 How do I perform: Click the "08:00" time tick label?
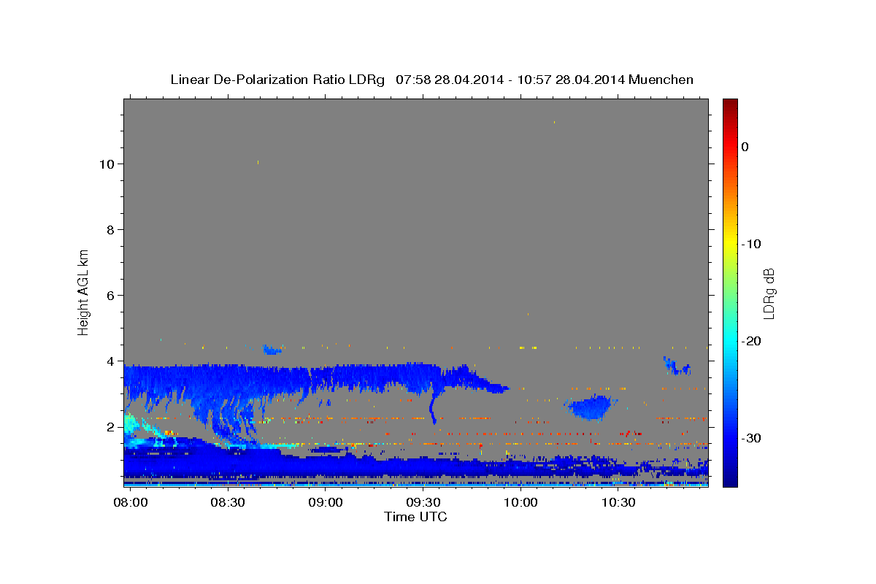coord(131,504)
